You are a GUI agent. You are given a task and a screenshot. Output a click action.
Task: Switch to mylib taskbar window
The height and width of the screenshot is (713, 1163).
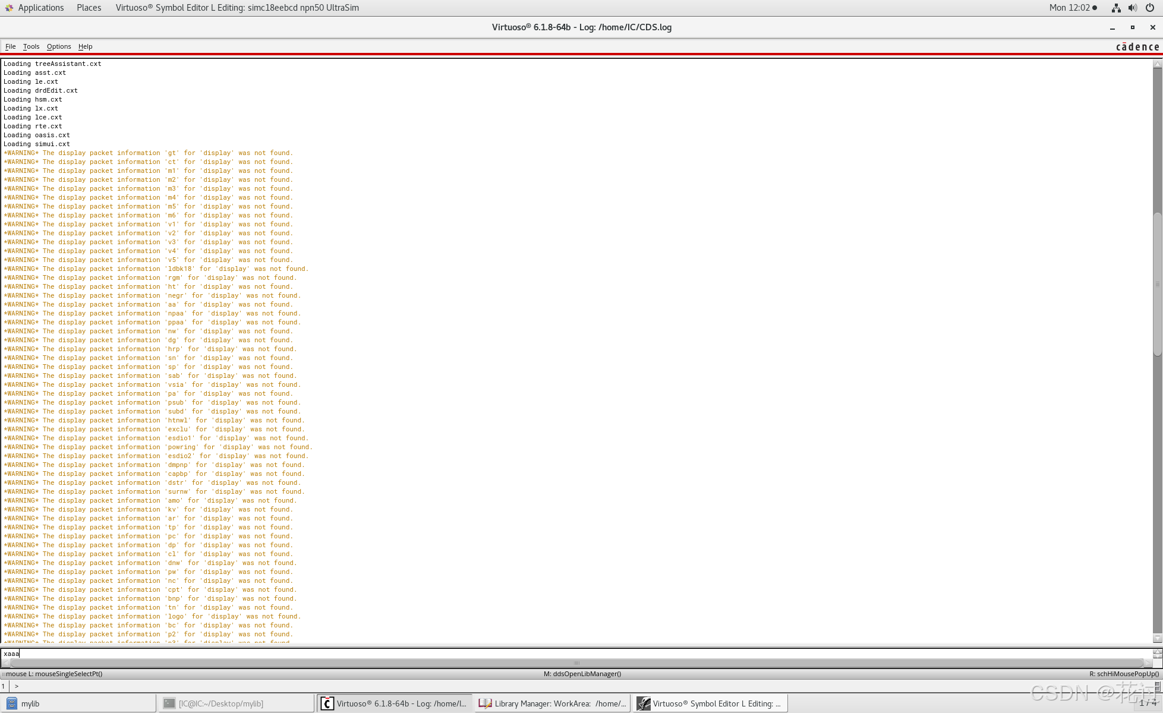(78, 703)
